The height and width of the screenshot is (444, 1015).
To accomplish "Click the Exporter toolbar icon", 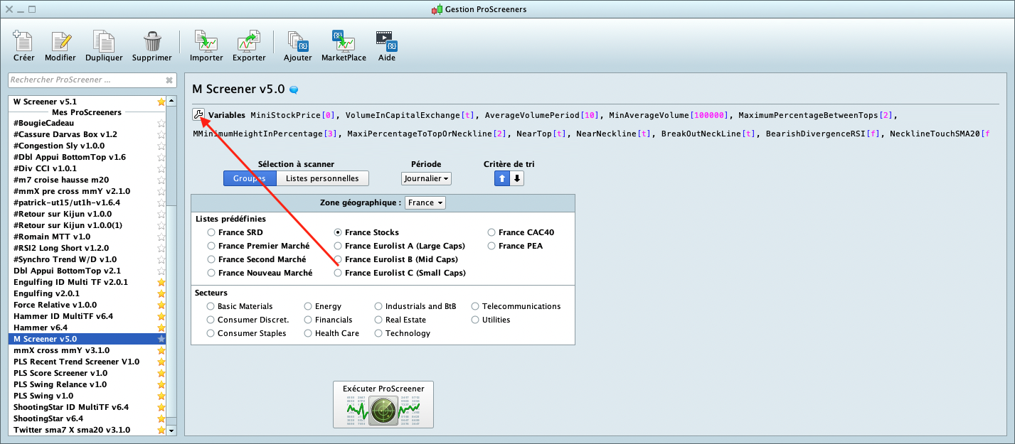I will click(x=249, y=42).
